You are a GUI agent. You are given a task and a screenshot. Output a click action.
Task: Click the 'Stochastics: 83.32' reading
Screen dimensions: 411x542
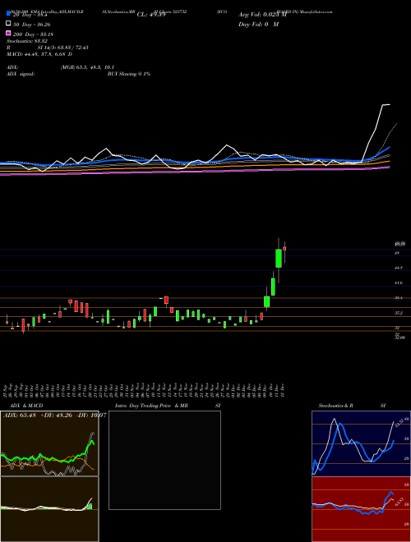pos(27,41)
